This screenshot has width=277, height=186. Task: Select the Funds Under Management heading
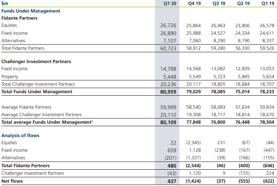coord(31,11)
